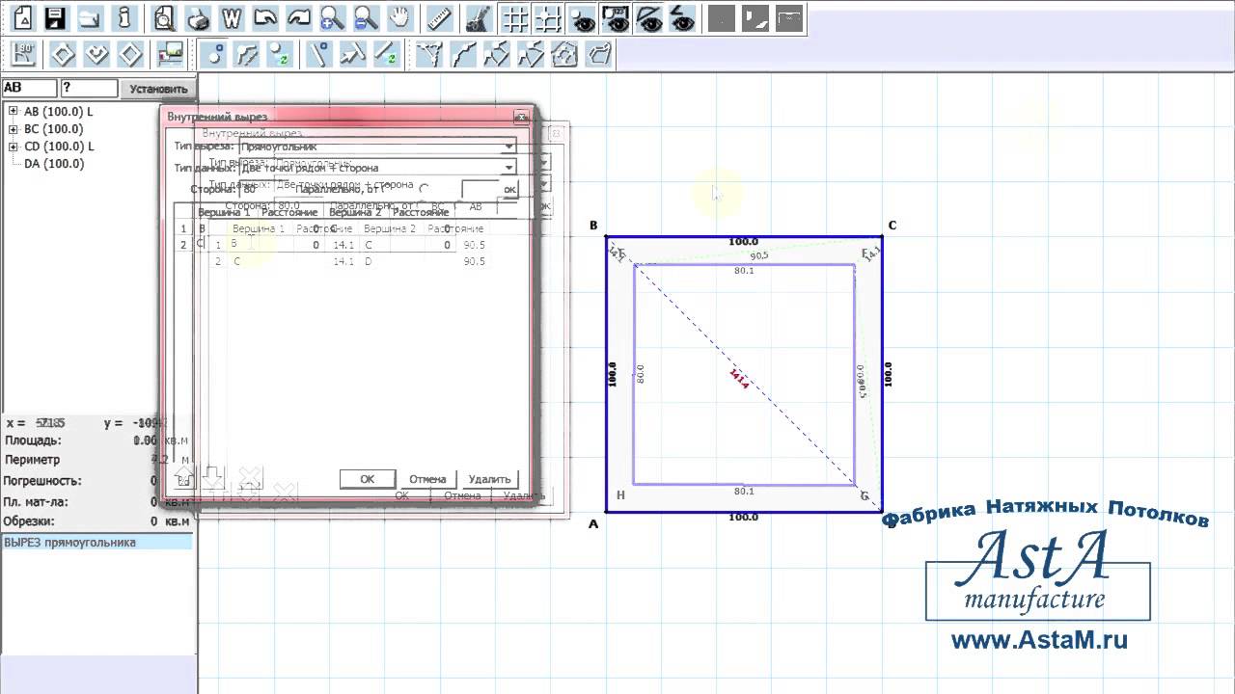The image size is (1235, 694).
Task: Select the point tool marked with green 2
Action: (x=281, y=53)
